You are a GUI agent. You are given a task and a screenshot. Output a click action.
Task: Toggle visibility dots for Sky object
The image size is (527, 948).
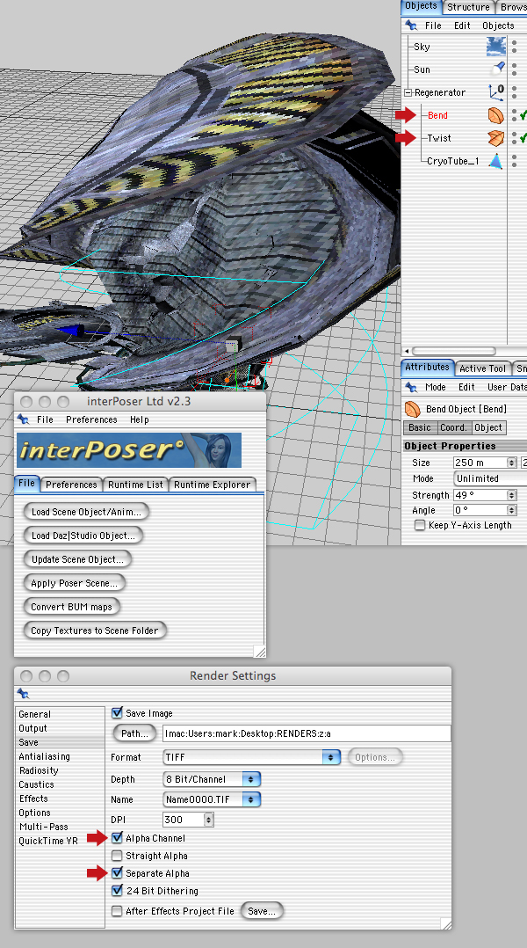click(x=515, y=47)
